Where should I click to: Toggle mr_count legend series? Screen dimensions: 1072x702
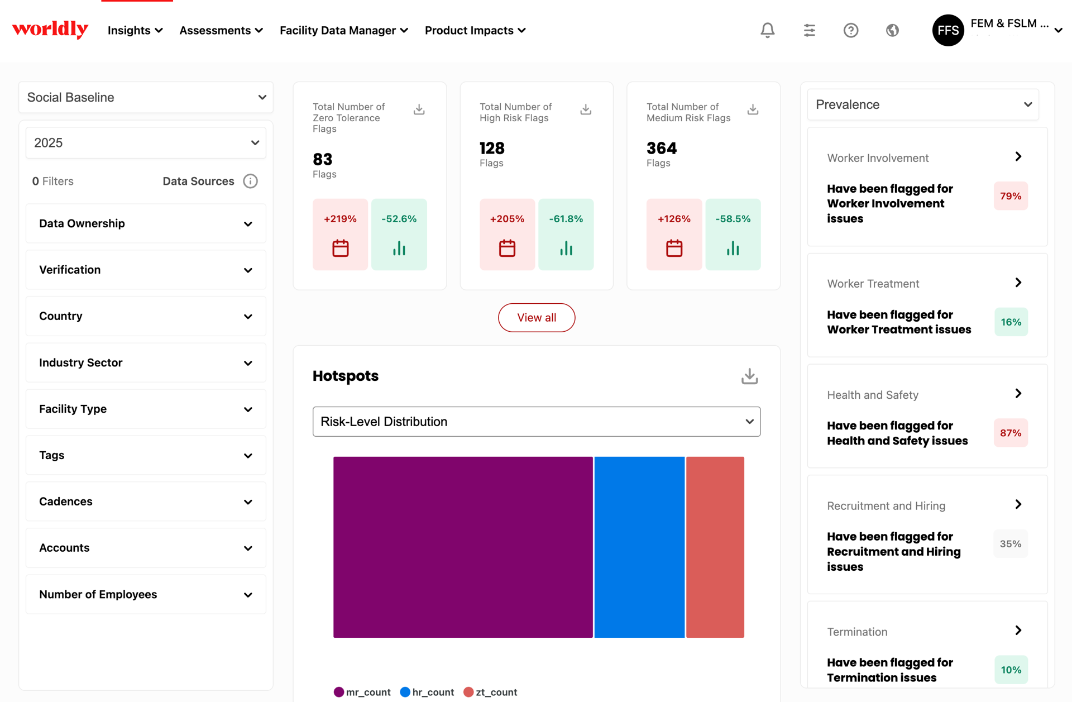point(362,692)
